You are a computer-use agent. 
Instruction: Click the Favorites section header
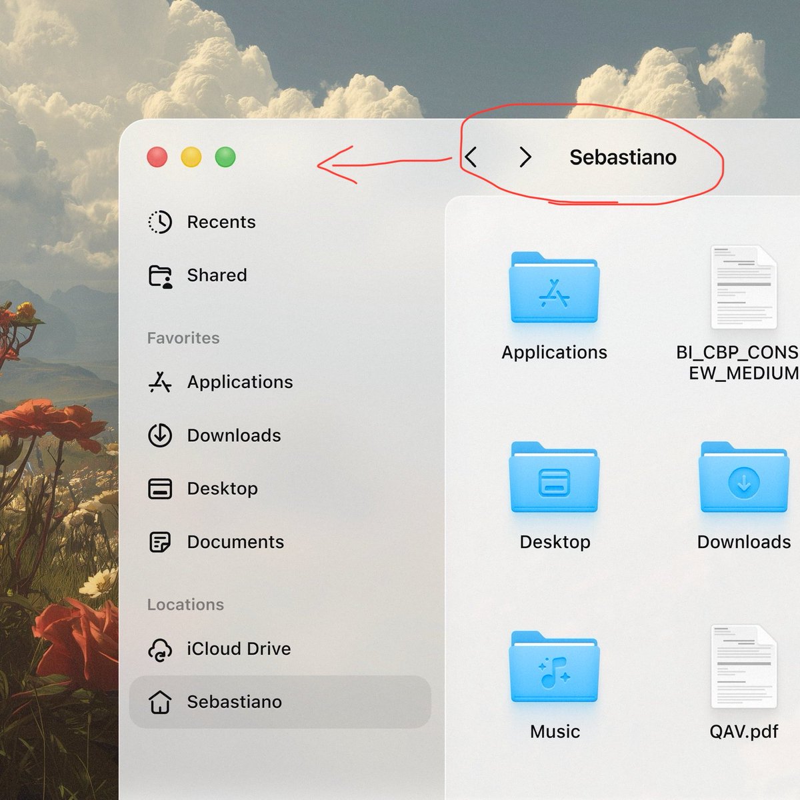[183, 338]
